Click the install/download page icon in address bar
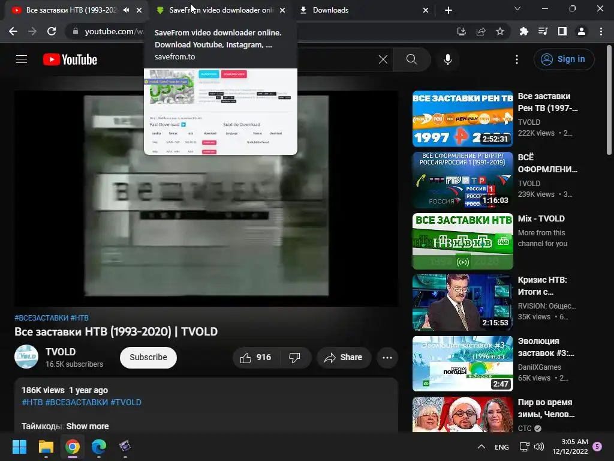Image resolution: width=614 pixels, height=461 pixels. (462, 31)
